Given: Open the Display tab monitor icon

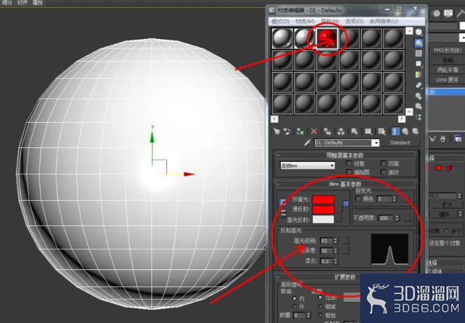Looking at the screenshot, I should click(448, 13).
